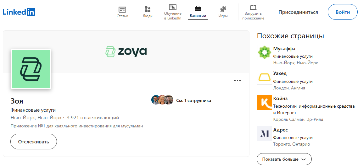The image size is (363, 166).
Task: Open the Игры puzzle icon
Action: coord(223,9)
